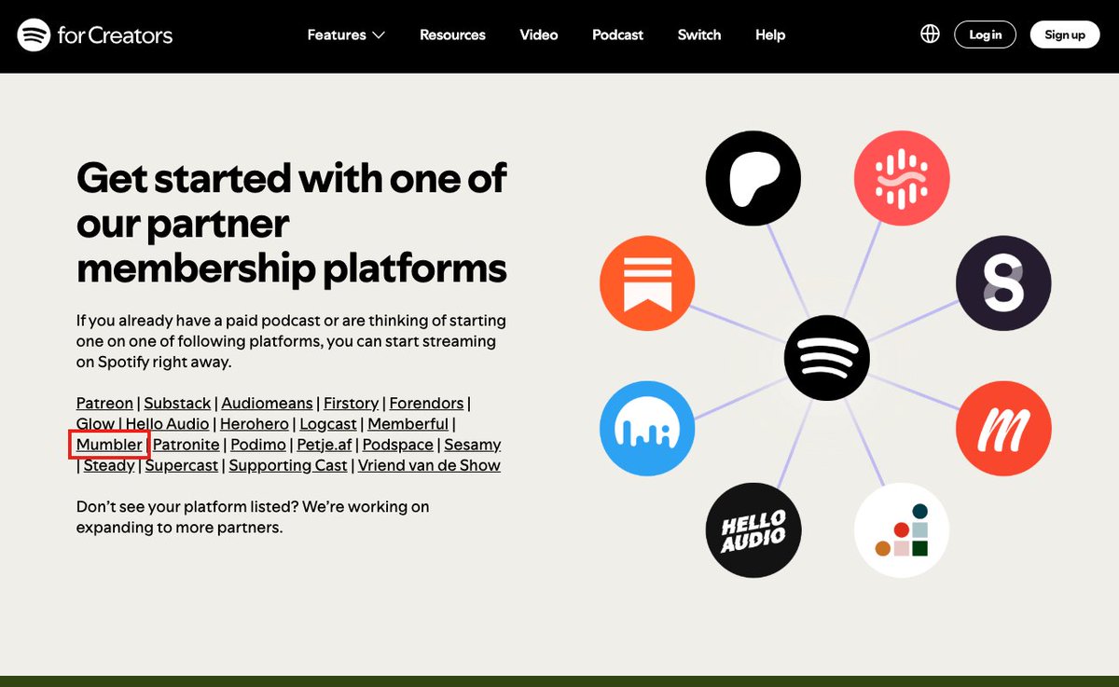The height and width of the screenshot is (687, 1119).
Task: Open the Petje.af link
Action: click(x=325, y=445)
